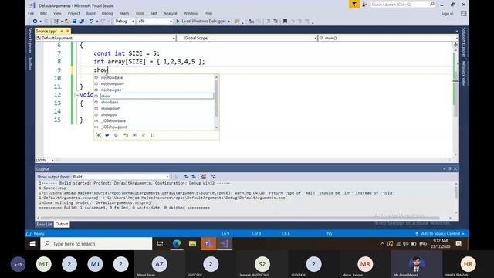Select the Output tab
Screen dimensions: 494x278
(62, 224)
